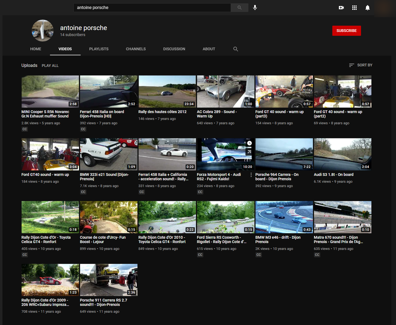Open Porsche 964 Carrera On board title
Image resolution: width=396 pixels, height=325 pixels.
(x=277, y=177)
